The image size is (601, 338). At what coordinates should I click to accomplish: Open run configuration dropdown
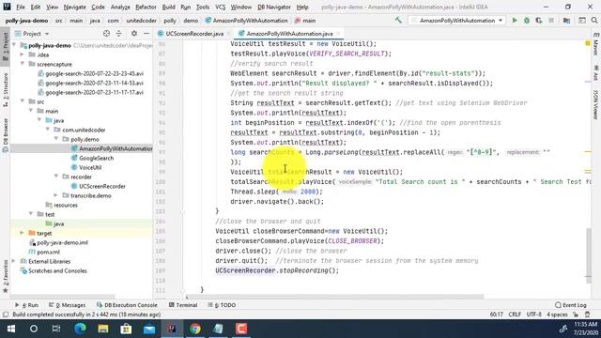(x=456, y=21)
